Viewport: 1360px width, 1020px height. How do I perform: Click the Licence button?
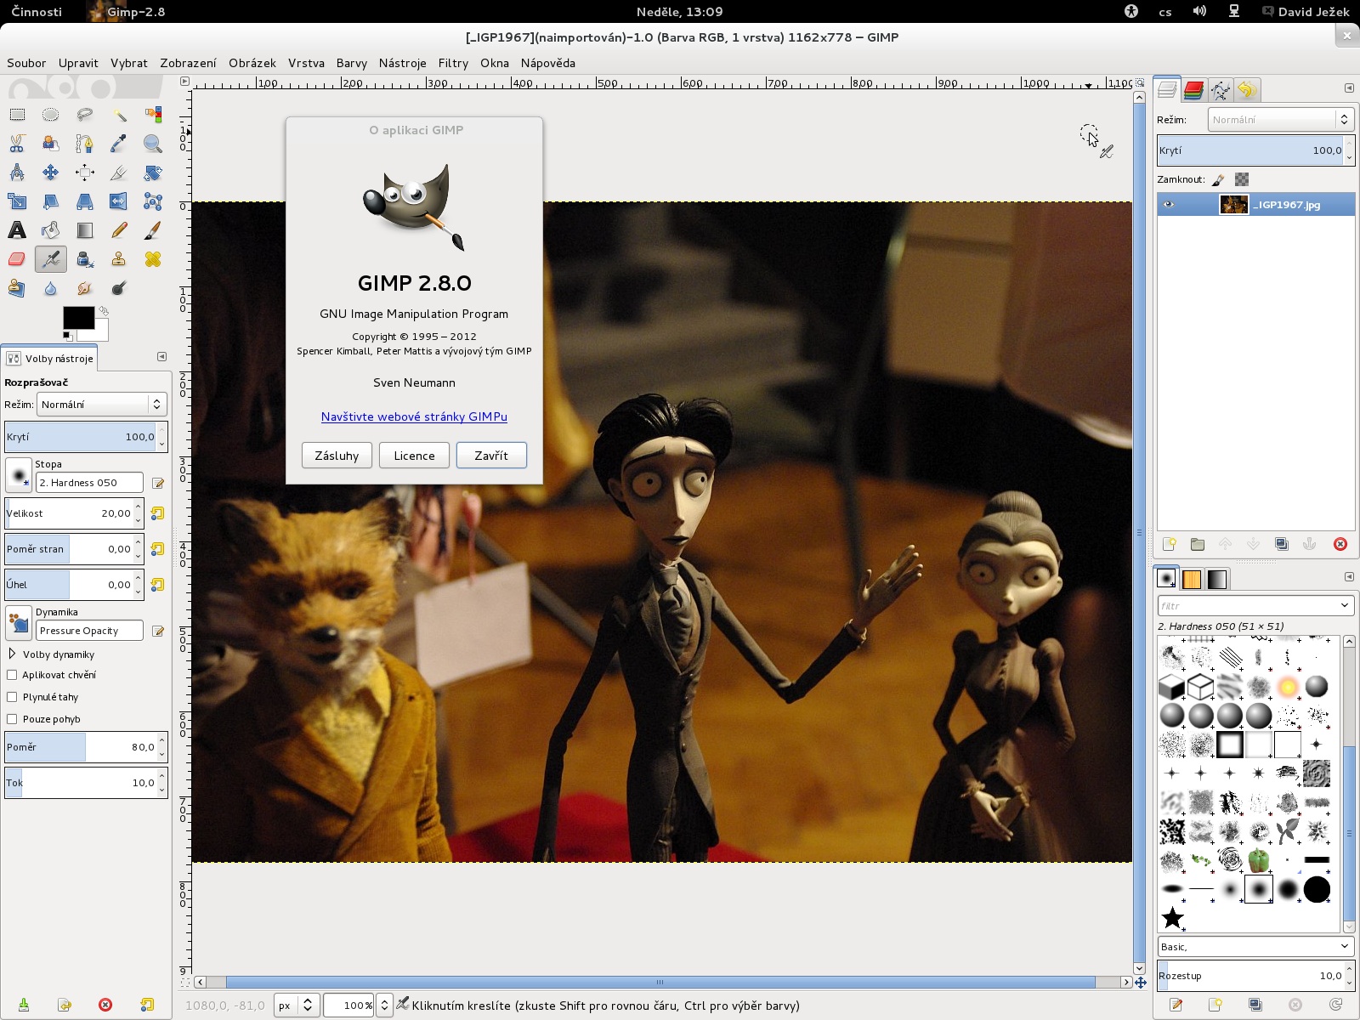(x=414, y=456)
